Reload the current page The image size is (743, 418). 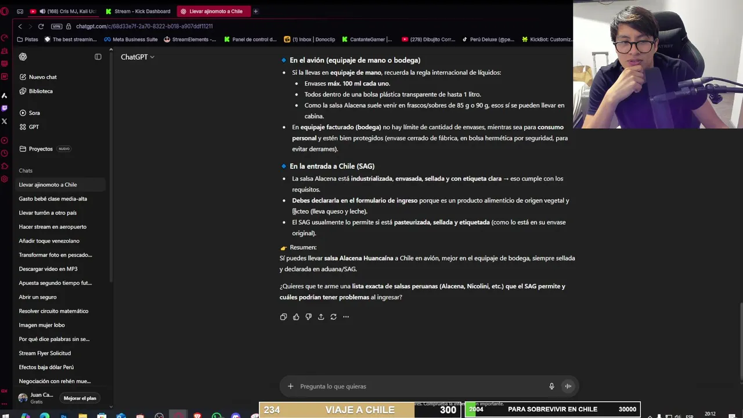41,26
